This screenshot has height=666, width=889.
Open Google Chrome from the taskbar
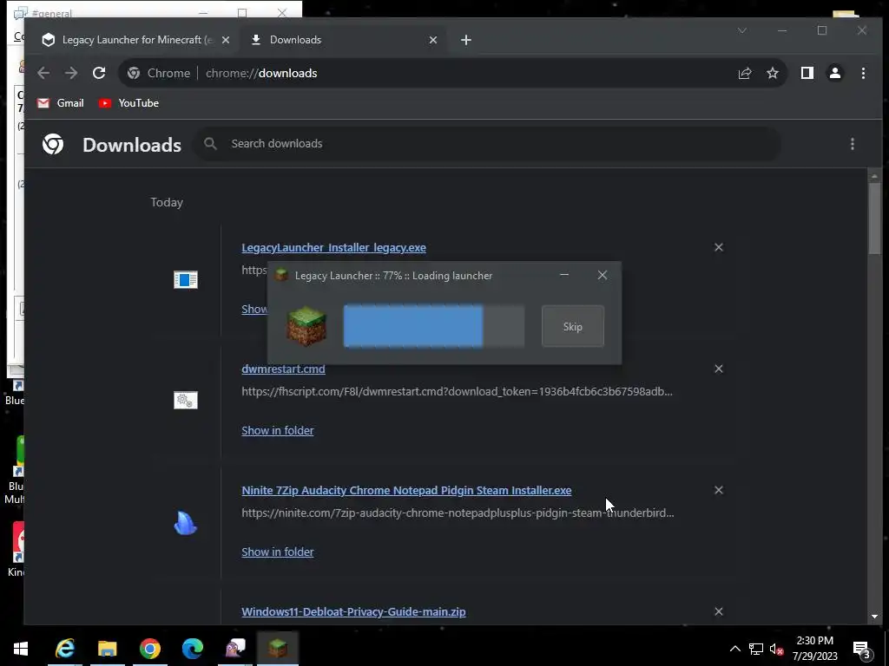point(149,649)
